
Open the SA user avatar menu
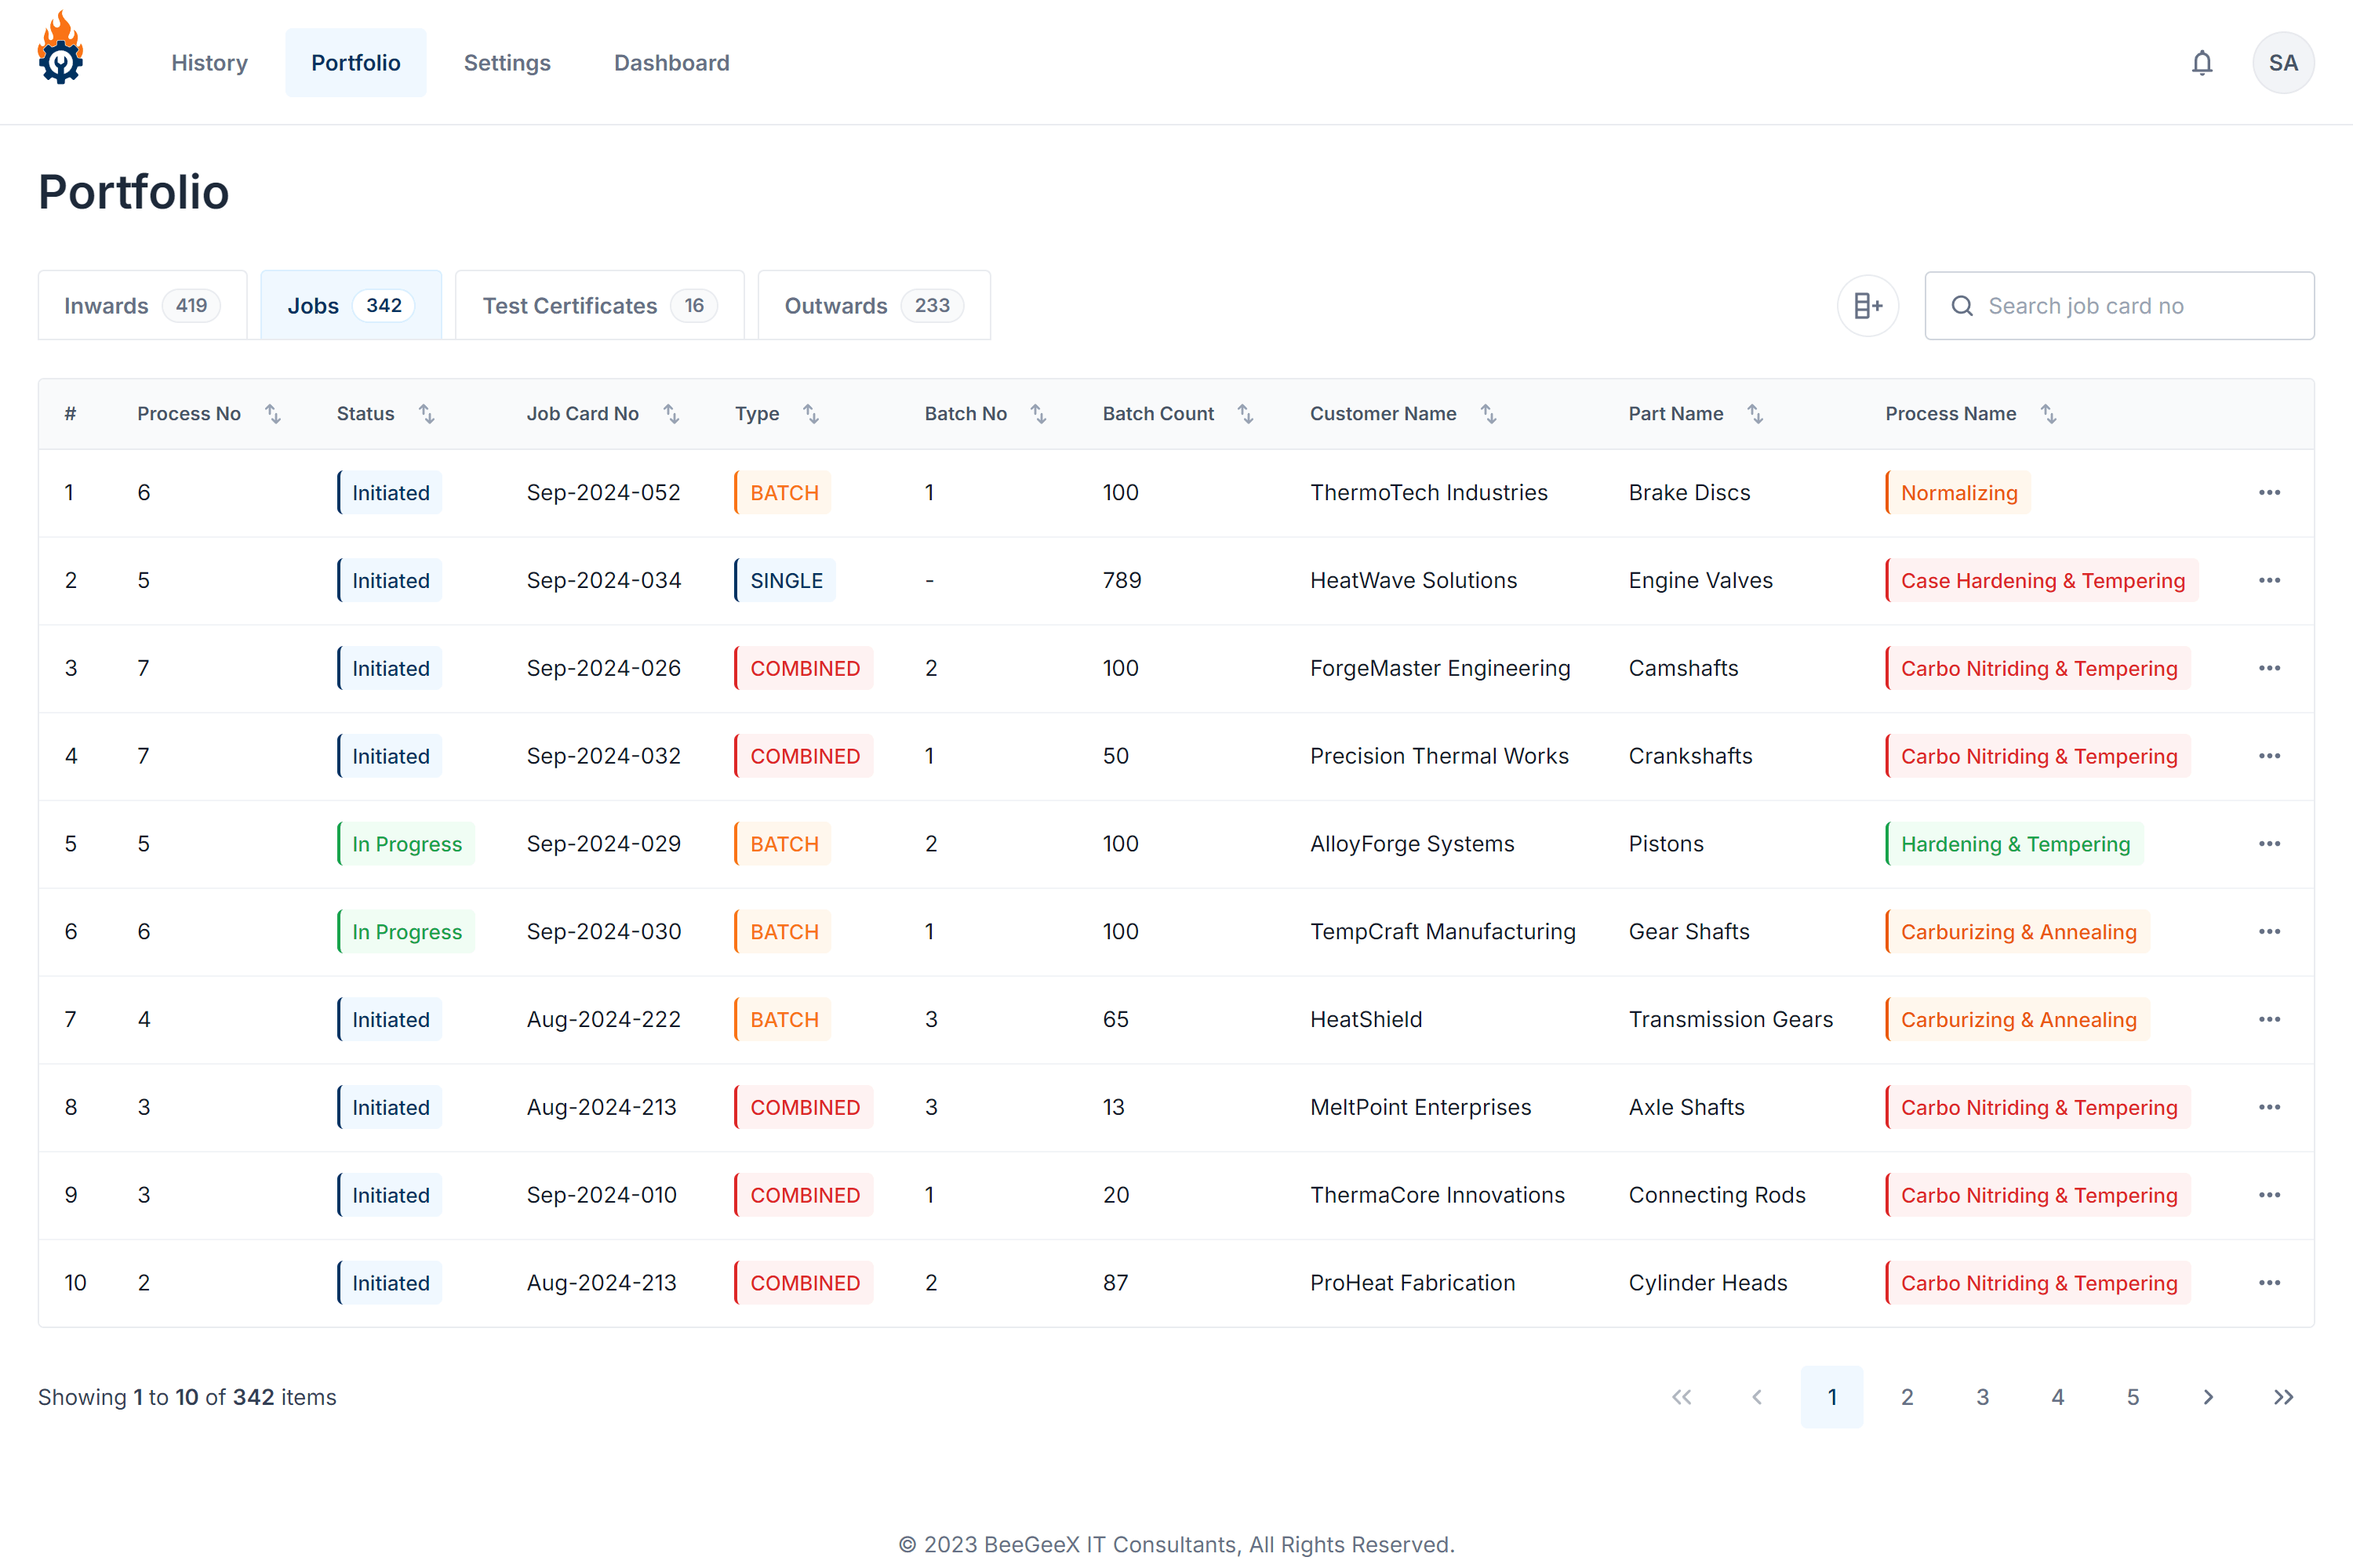(x=2283, y=63)
